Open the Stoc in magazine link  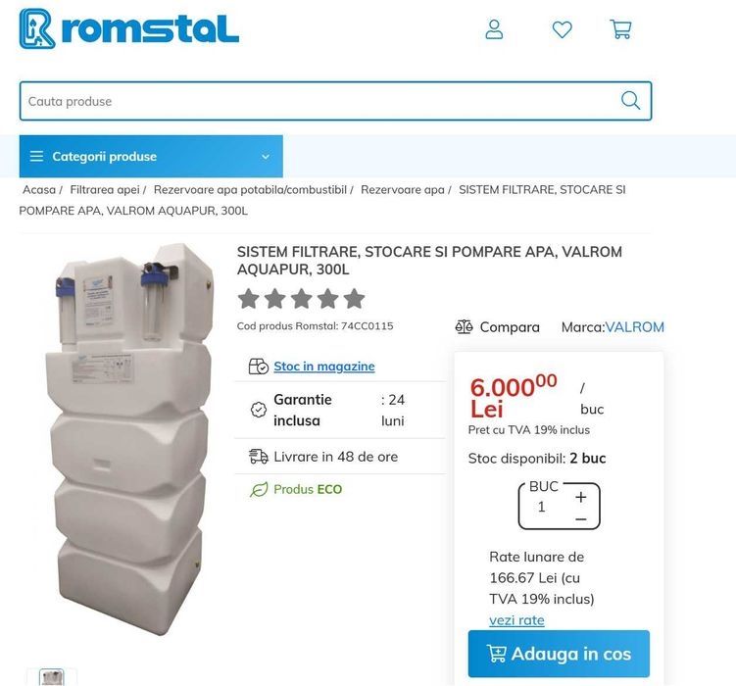(323, 366)
